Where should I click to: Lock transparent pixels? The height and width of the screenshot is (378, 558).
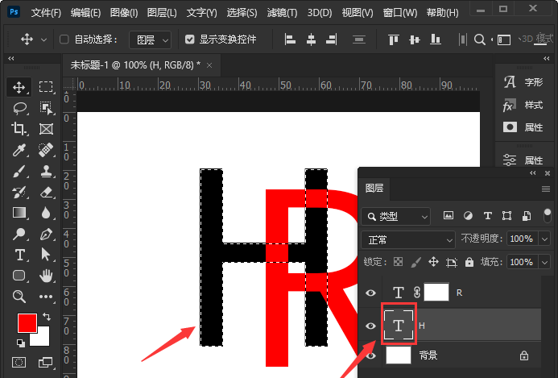(x=399, y=262)
